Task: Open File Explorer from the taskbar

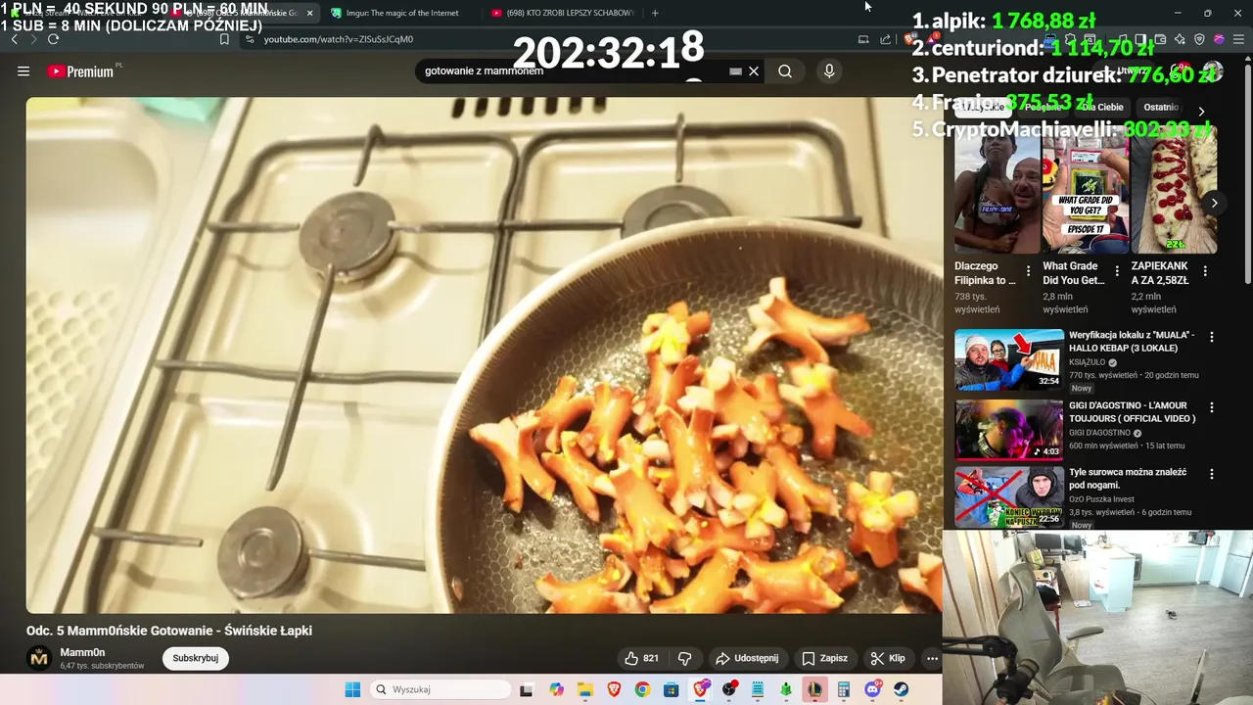Action: [584, 689]
